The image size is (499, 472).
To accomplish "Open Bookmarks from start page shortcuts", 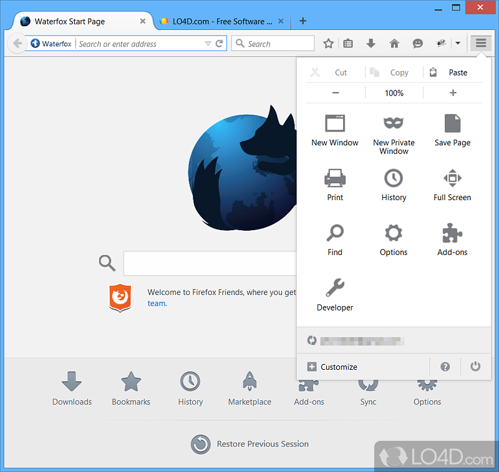I will point(131,388).
